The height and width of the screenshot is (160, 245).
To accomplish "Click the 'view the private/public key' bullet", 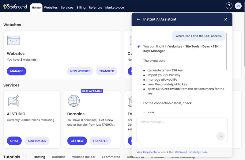I will tap(167, 84).
